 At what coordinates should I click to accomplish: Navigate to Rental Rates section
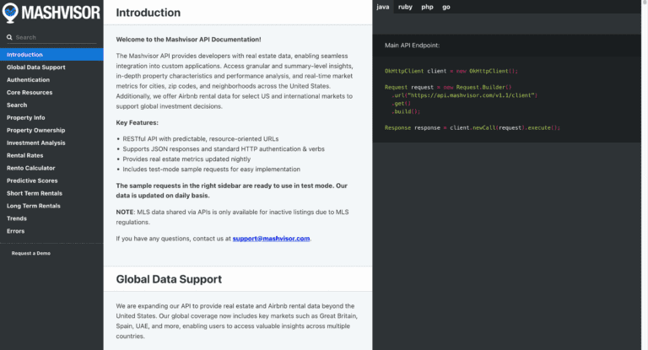25,155
